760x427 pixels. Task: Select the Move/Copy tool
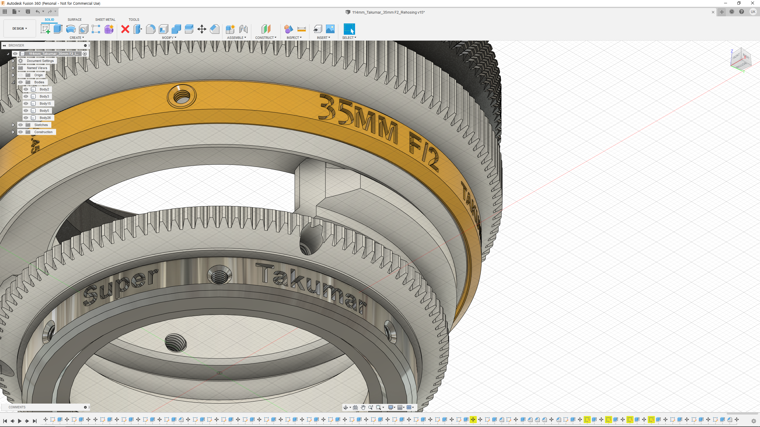(x=202, y=29)
